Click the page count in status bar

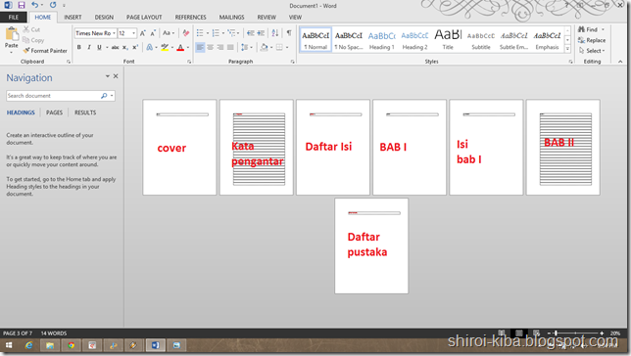click(18, 334)
